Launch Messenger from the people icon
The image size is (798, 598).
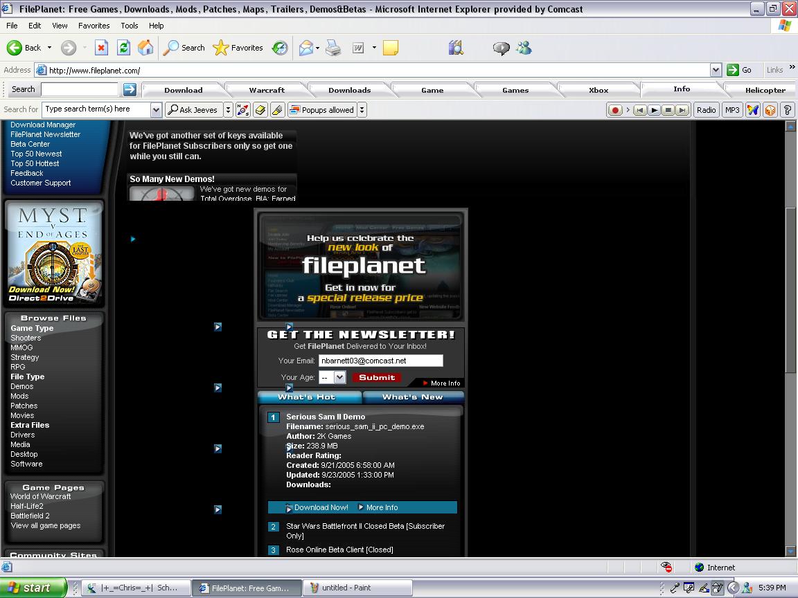pyautogui.click(x=524, y=48)
